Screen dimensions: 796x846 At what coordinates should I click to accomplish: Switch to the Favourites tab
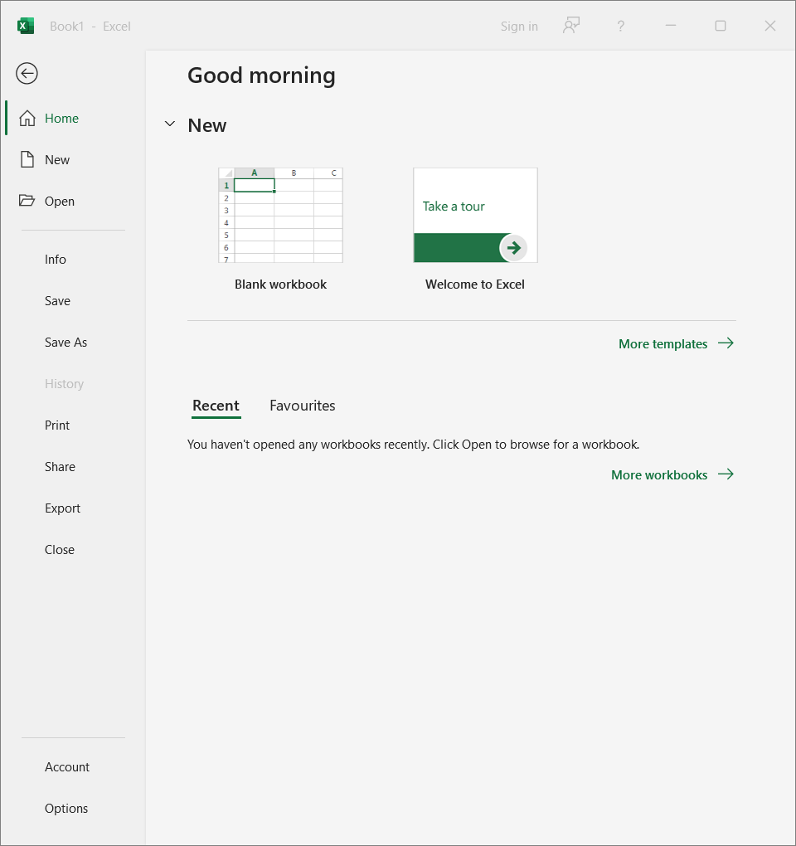(x=302, y=406)
